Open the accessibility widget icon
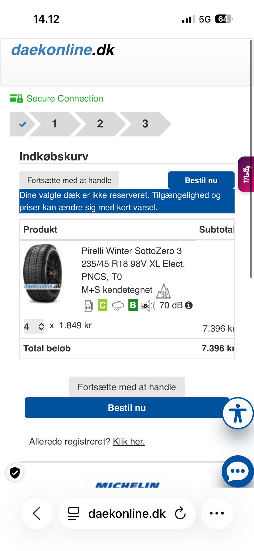The image size is (254, 551). point(238,413)
